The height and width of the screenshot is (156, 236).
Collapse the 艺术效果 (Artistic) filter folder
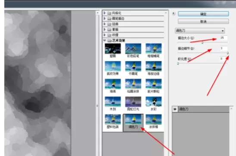pyautogui.click(x=105, y=41)
